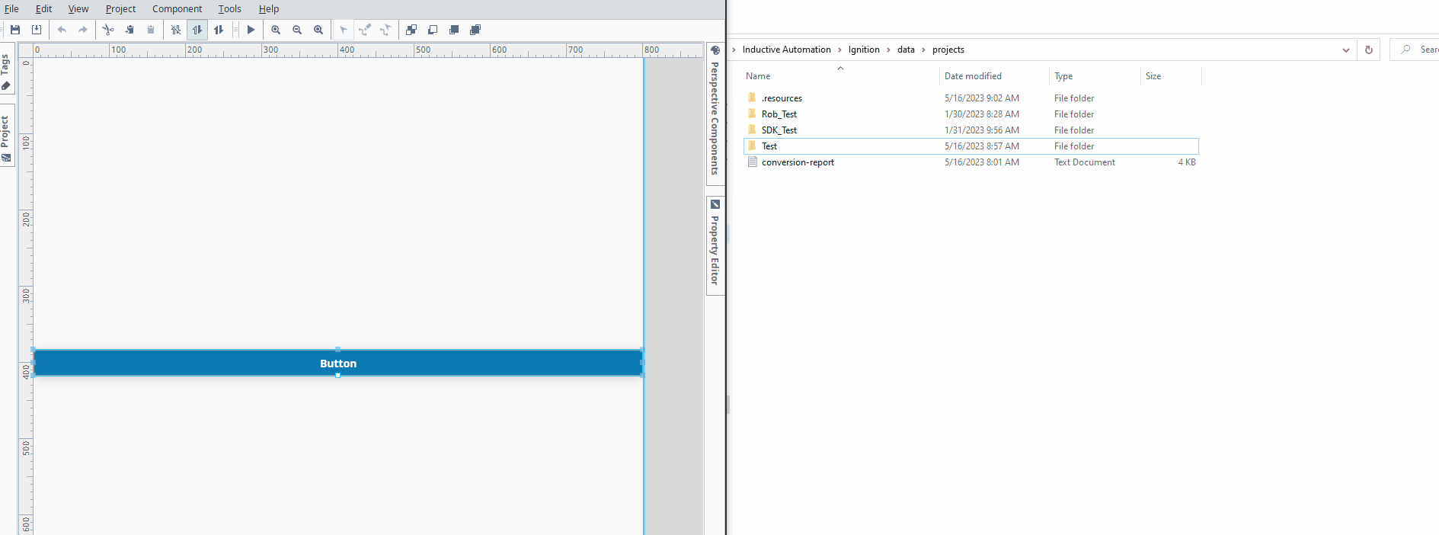Select the Test folder row
Image resolution: width=1439 pixels, height=535 pixels.
971,146
